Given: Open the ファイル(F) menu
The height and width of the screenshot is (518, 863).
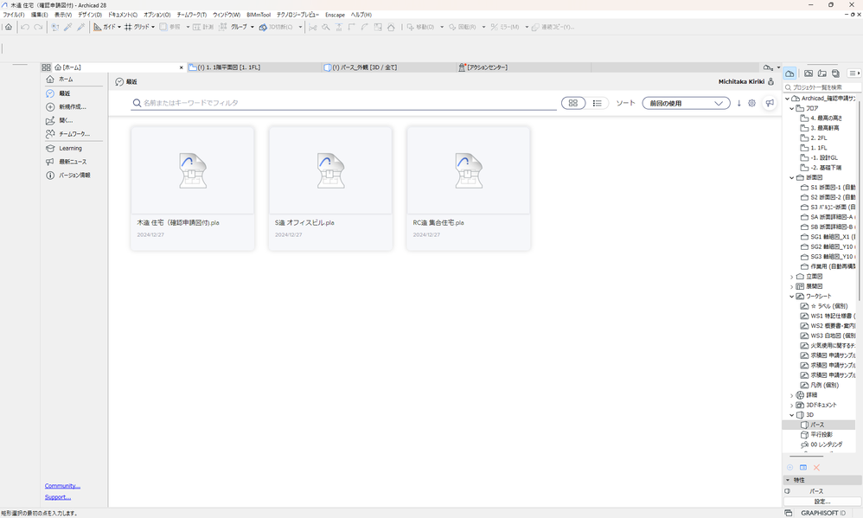Looking at the screenshot, I should tap(14, 15).
